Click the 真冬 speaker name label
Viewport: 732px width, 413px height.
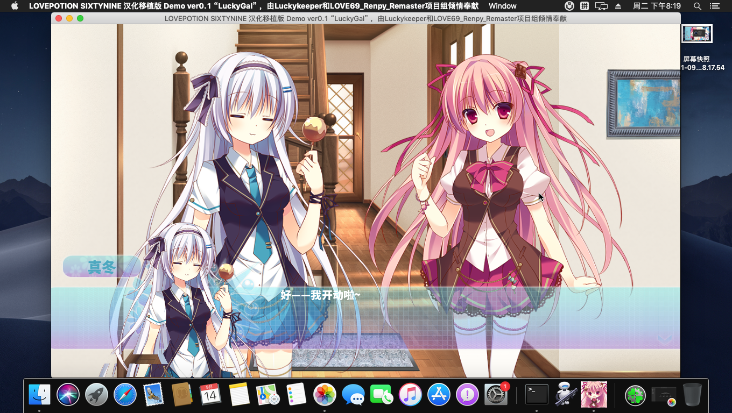101,267
